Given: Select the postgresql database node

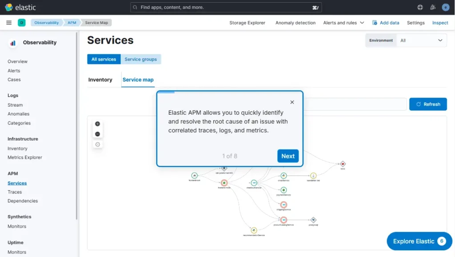Looking at the screenshot, I should pos(313,220).
